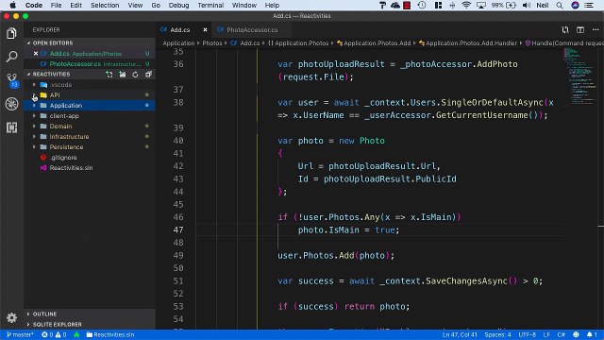Click New Folder icon in Reactivities header
604x340 pixels.
122,75
